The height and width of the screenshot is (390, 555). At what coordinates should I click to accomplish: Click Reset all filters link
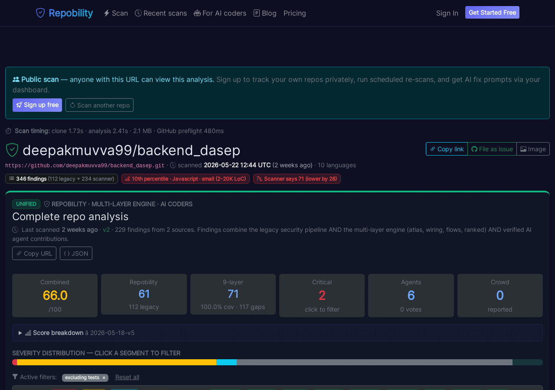click(x=127, y=377)
